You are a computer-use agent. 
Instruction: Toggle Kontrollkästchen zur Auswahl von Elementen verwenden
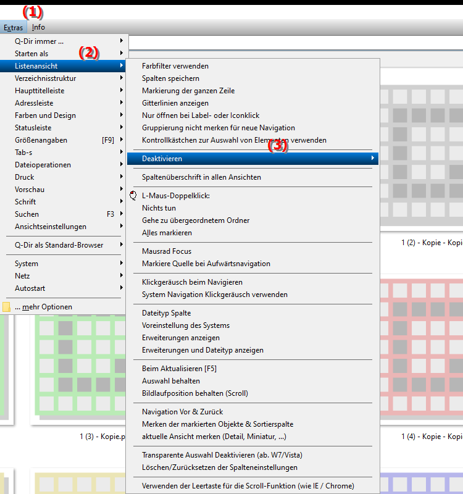point(252,140)
